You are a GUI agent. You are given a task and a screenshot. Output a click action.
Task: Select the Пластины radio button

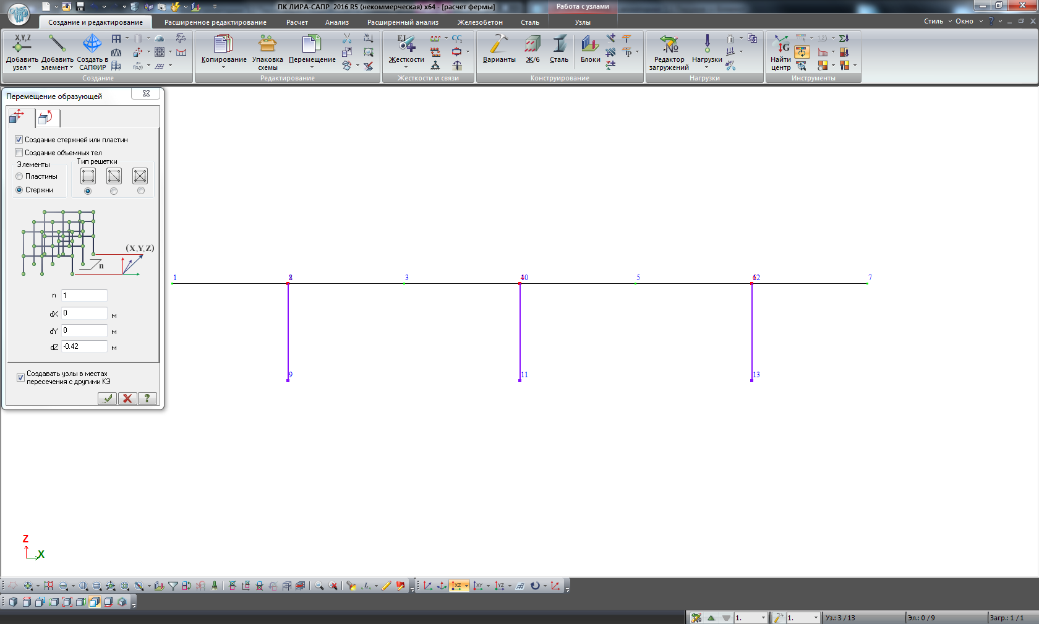click(19, 176)
